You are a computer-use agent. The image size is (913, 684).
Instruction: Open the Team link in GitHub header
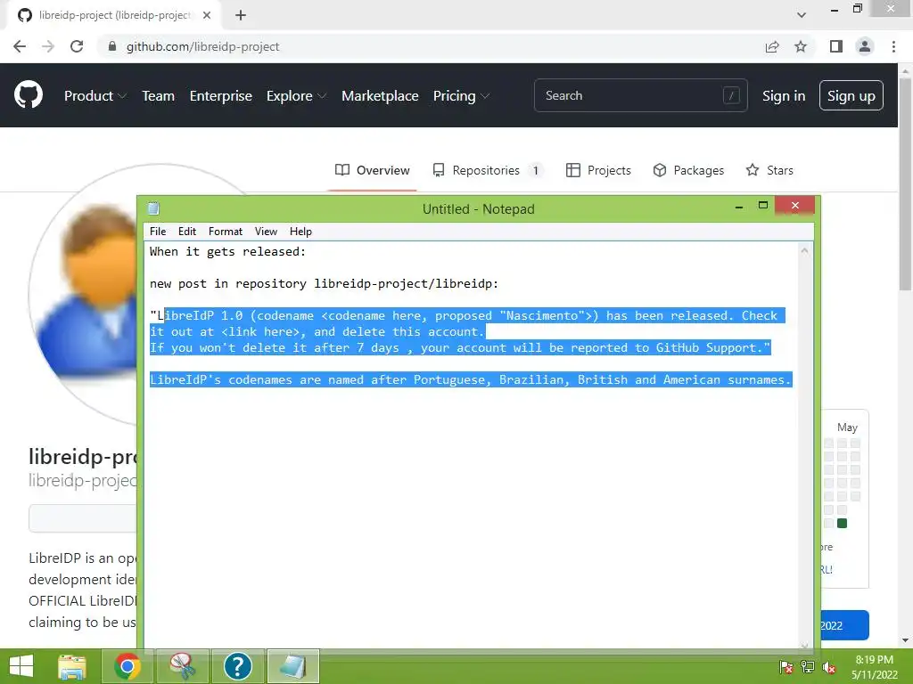tap(159, 95)
